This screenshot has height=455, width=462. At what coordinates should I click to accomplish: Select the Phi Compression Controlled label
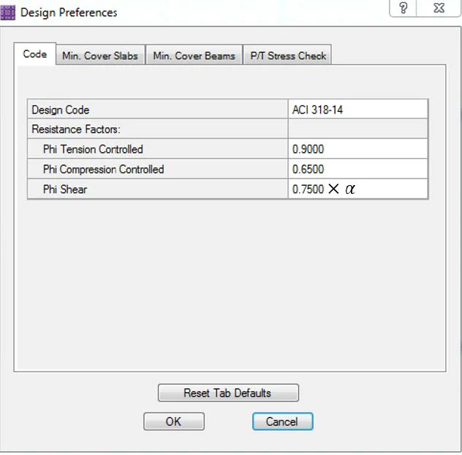pyautogui.click(x=158, y=169)
